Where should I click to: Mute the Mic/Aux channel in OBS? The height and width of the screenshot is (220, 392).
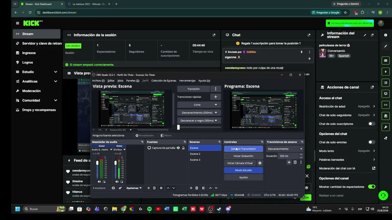pyautogui.click(x=117, y=182)
